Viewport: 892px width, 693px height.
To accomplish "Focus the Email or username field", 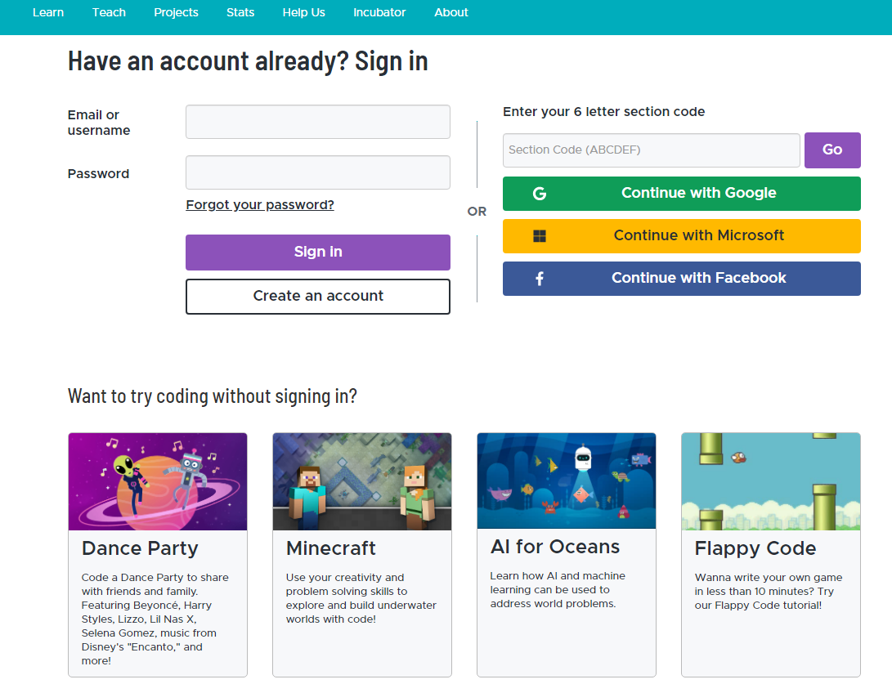I will point(318,122).
